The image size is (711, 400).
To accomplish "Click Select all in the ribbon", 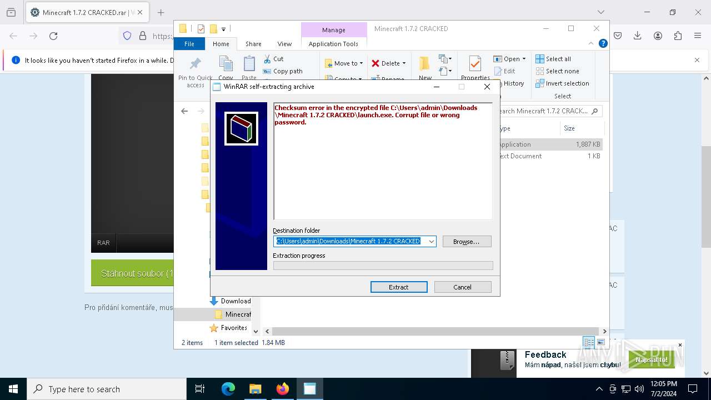I will [553, 59].
